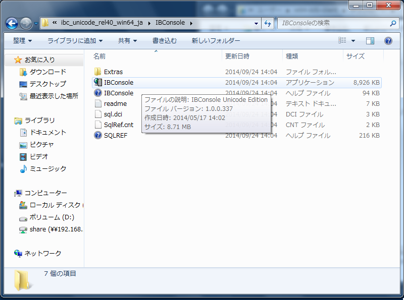Open the recent pages history dropdown
The height and width of the screenshot is (300, 404).
[36, 23]
